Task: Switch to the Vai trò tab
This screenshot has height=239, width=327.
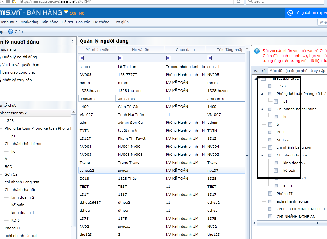Action: tap(260, 71)
